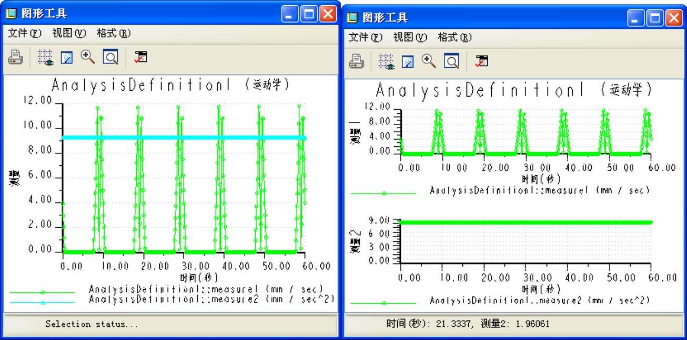687x340 pixels.
Task: Select cyan measure2 legend entry, left window
Action: [171, 300]
